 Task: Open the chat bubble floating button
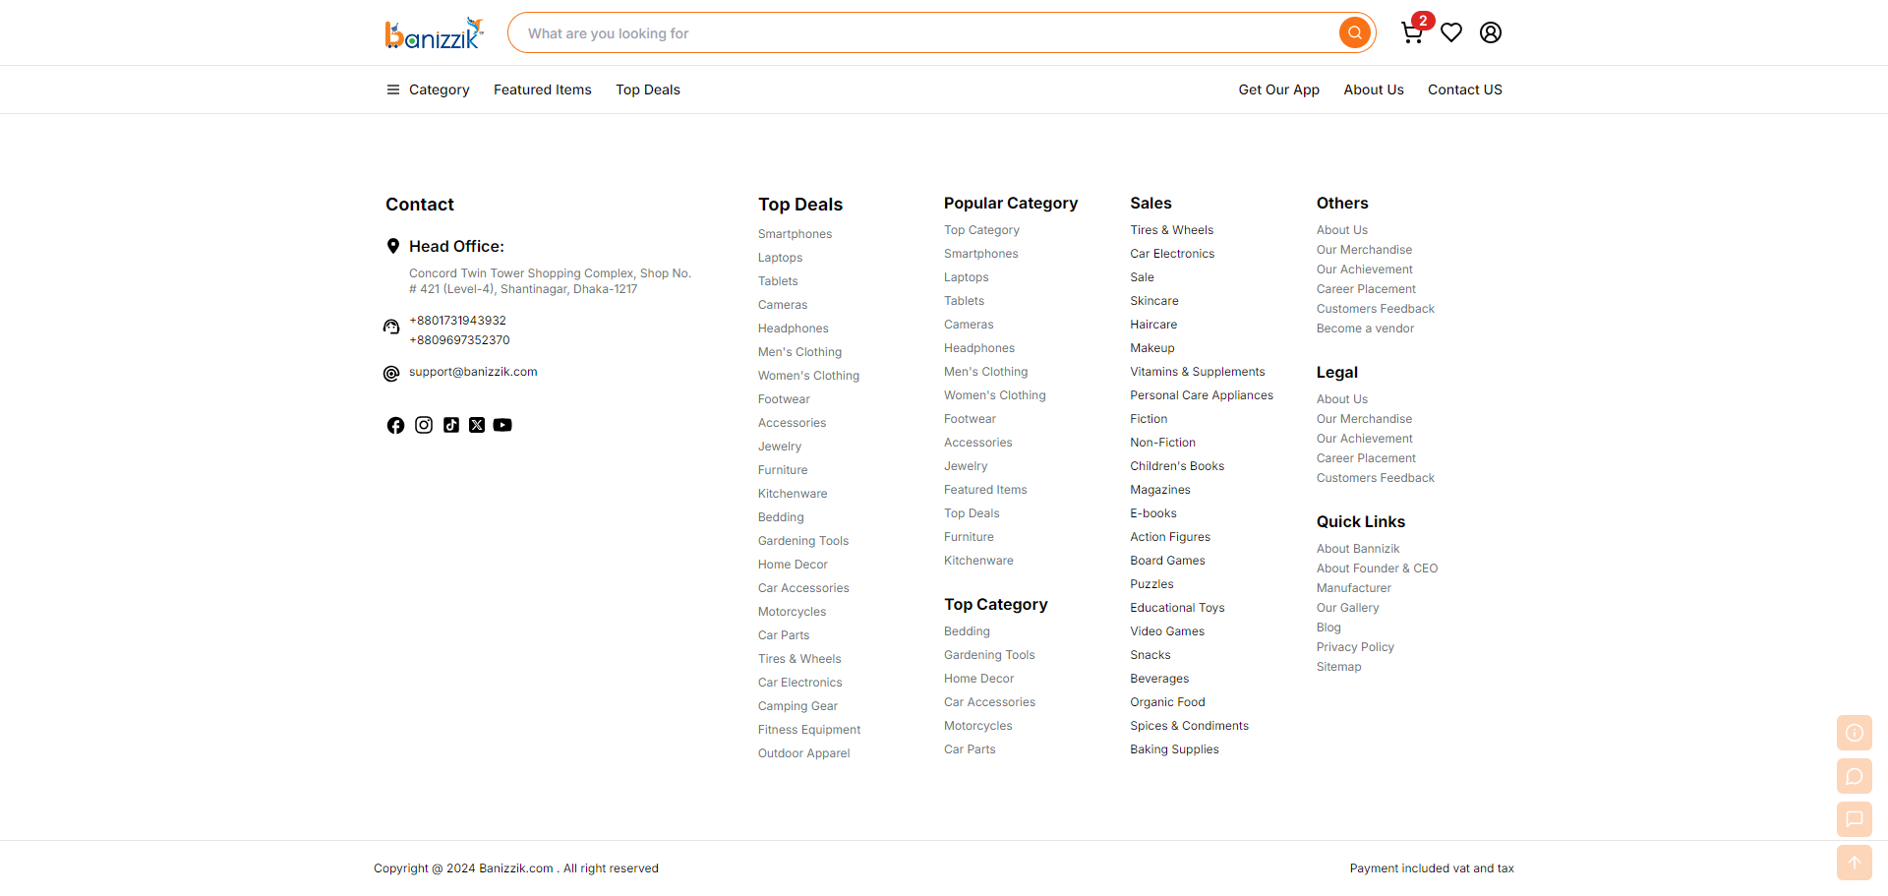tap(1855, 776)
